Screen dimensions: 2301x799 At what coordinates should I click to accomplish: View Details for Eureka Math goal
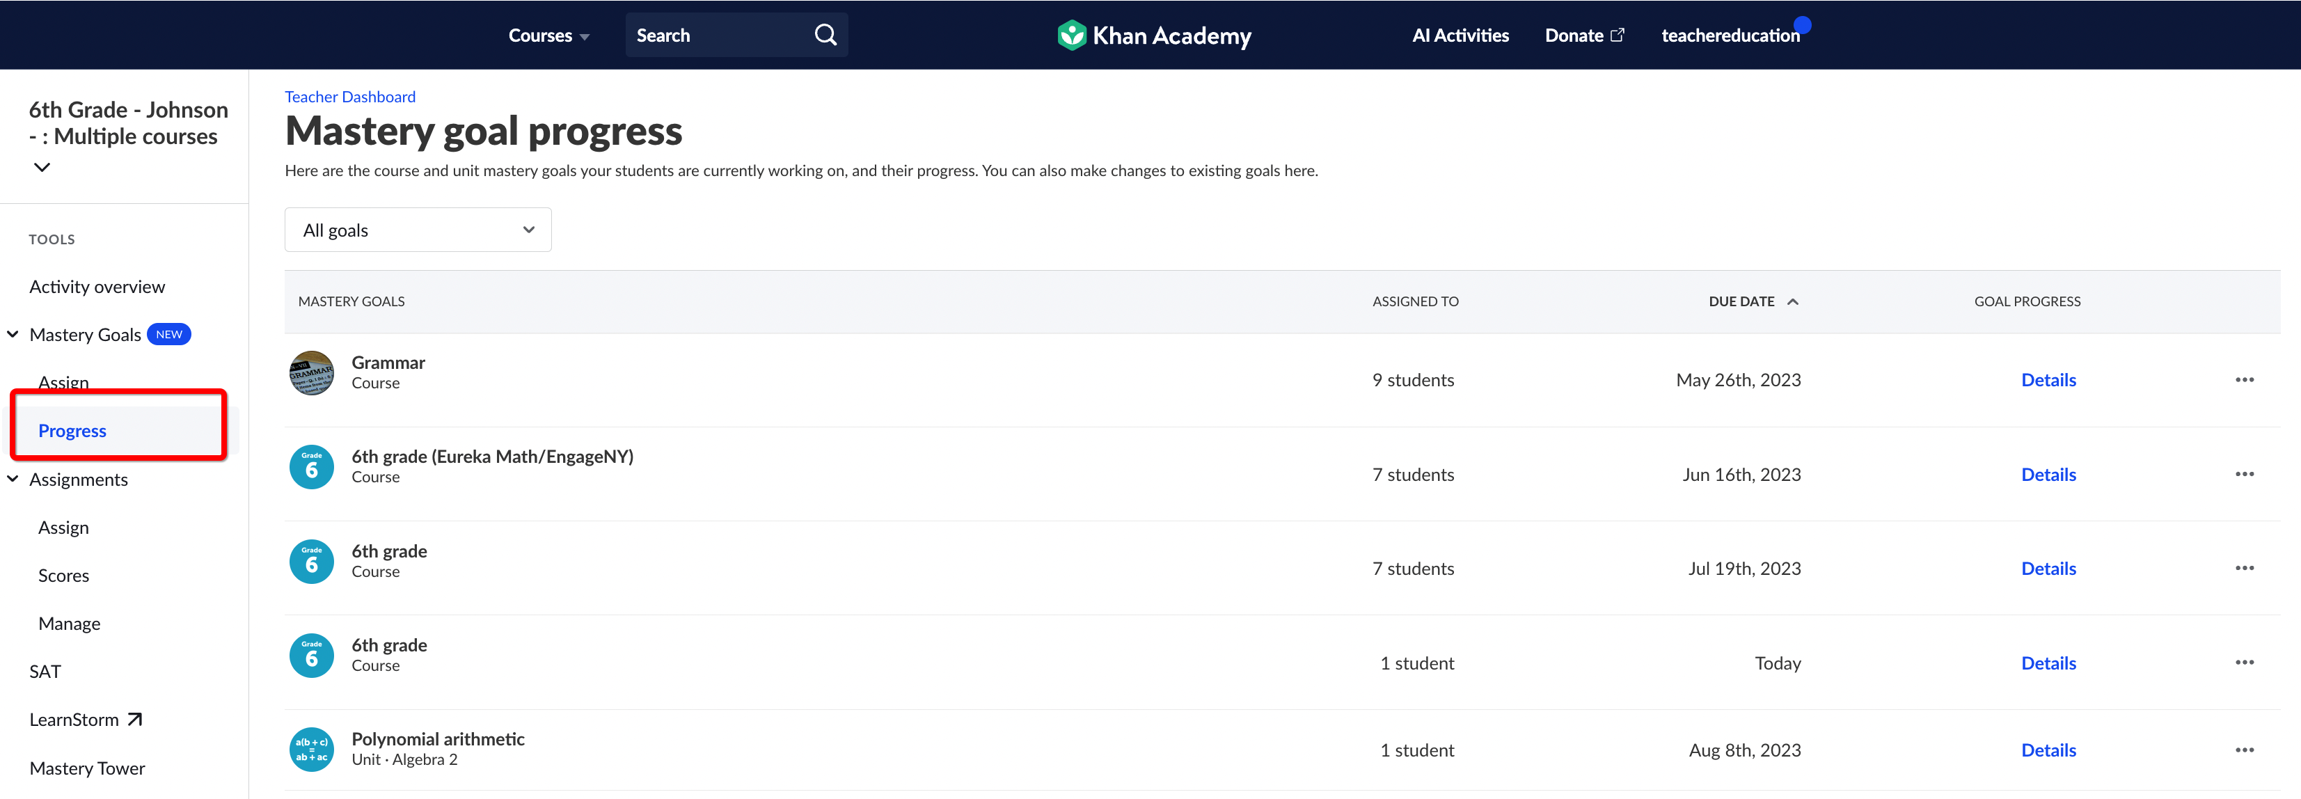pos(2048,475)
